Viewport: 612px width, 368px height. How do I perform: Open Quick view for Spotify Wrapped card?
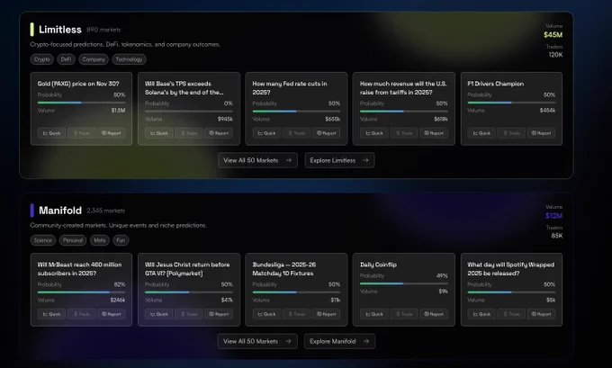click(x=481, y=314)
